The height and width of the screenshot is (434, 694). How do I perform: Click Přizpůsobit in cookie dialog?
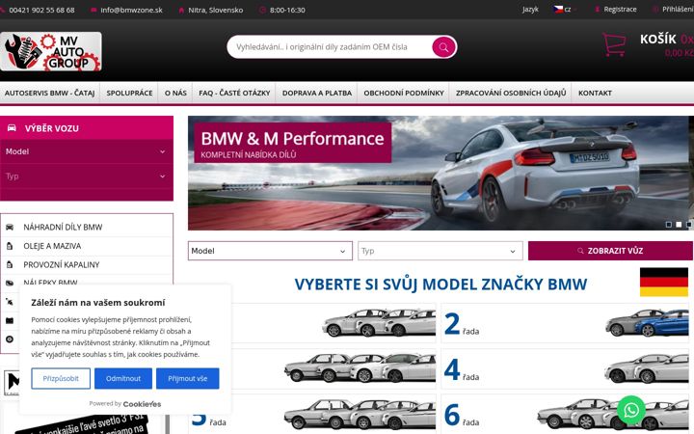(61, 379)
